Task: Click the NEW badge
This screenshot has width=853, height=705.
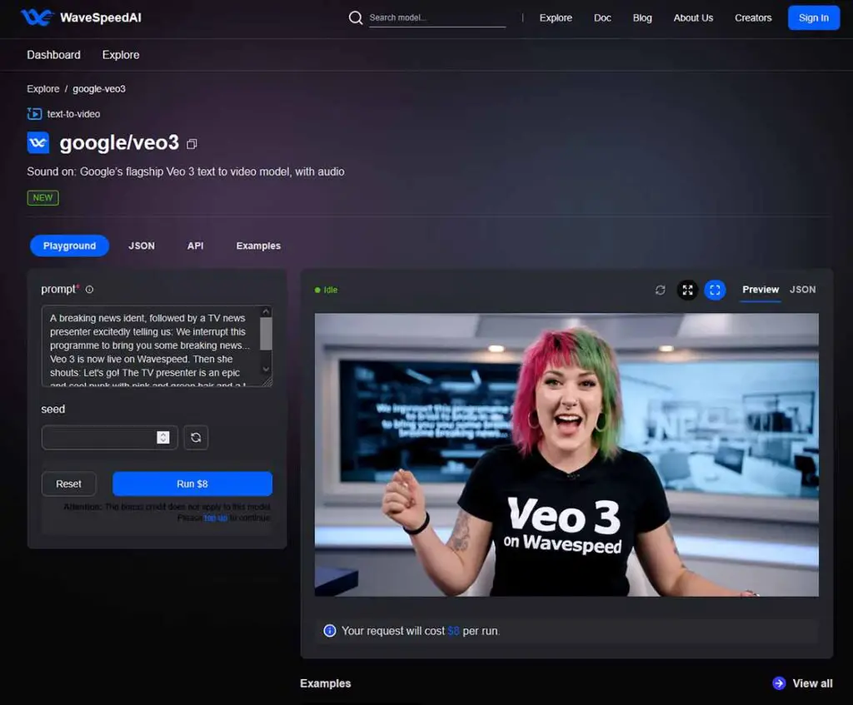Action: 43,198
